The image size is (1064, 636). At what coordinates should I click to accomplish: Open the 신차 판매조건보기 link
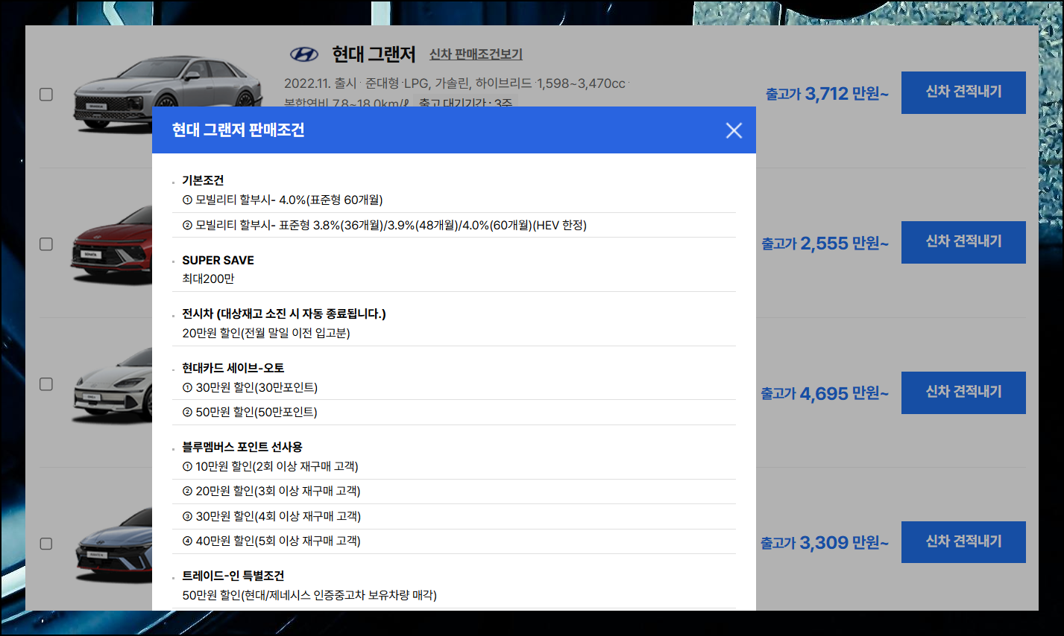coord(476,54)
